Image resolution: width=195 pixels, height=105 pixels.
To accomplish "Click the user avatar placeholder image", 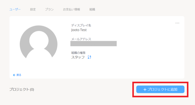I will tap(39, 42).
